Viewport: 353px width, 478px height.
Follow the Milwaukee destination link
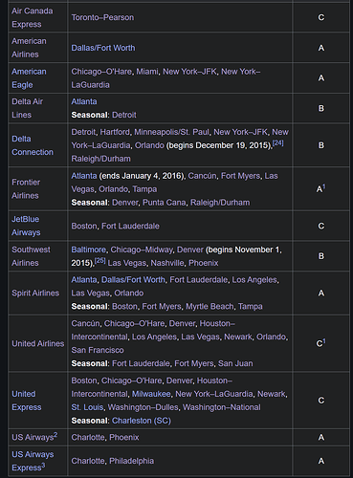(151, 394)
